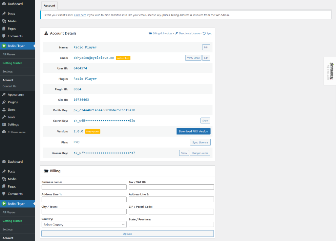Click the lower sidebar's Comments bubble icon
Image resolution: width=336 pixels, height=241 pixels.
pos(4,194)
